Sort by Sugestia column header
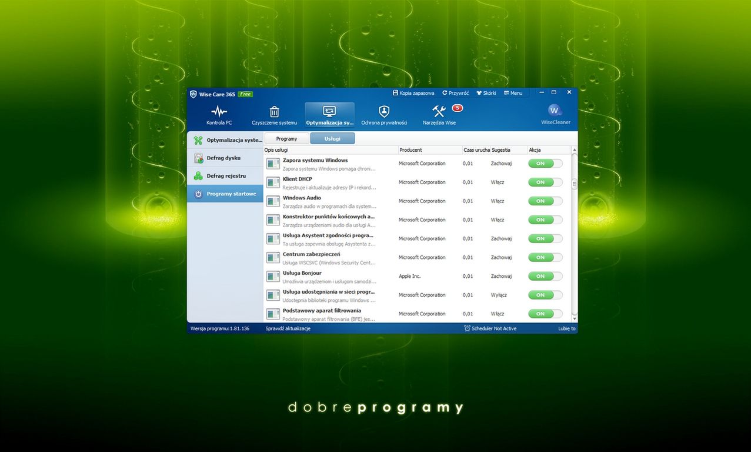Screen dimensions: 751x452 pyautogui.click(x=509, y=150)
